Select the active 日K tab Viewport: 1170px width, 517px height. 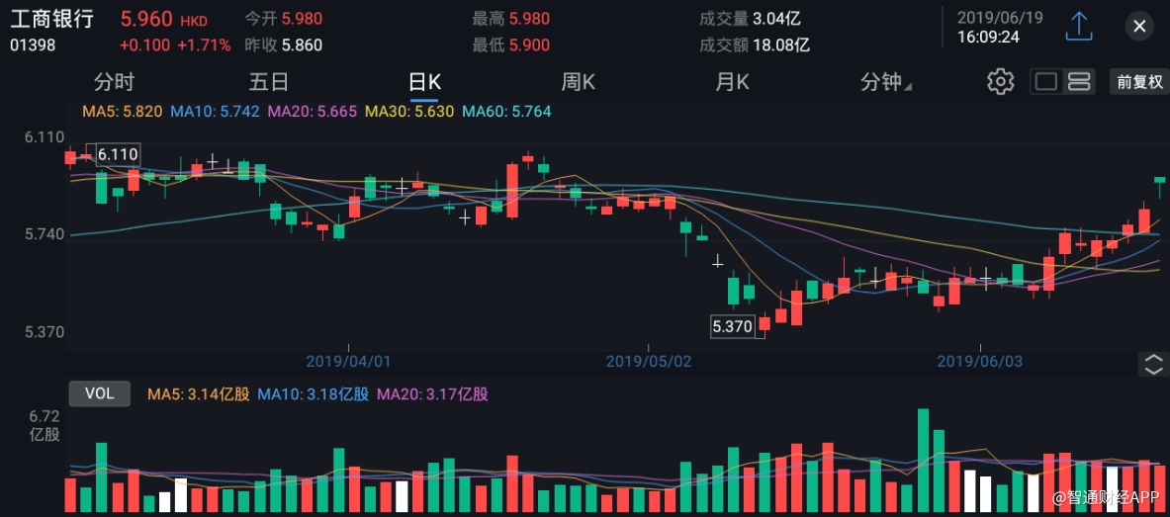[424, 82]
